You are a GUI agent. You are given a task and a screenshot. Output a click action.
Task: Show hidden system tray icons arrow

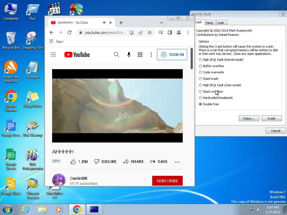point(245,210)
